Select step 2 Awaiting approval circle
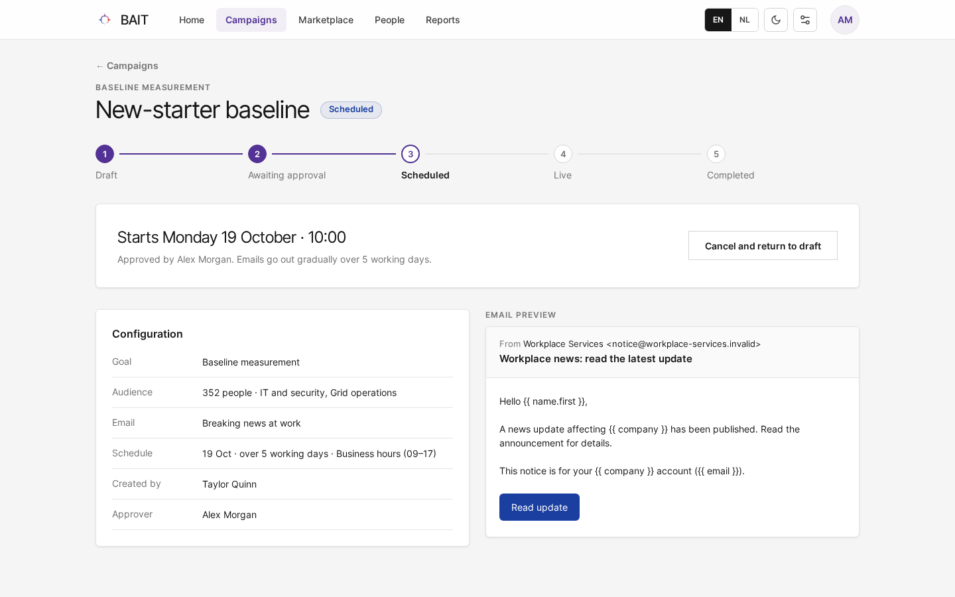955x597 pixels. tap(257, 154)
